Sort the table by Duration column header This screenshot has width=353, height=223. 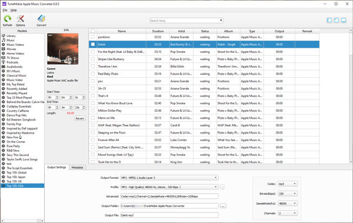pyautogui.click(x=158, y=31)
